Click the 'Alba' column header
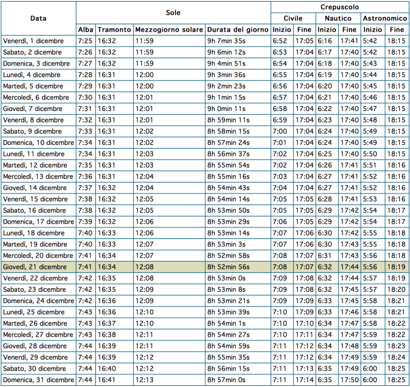Screen dimensions: 410x387 coord(85,30)
